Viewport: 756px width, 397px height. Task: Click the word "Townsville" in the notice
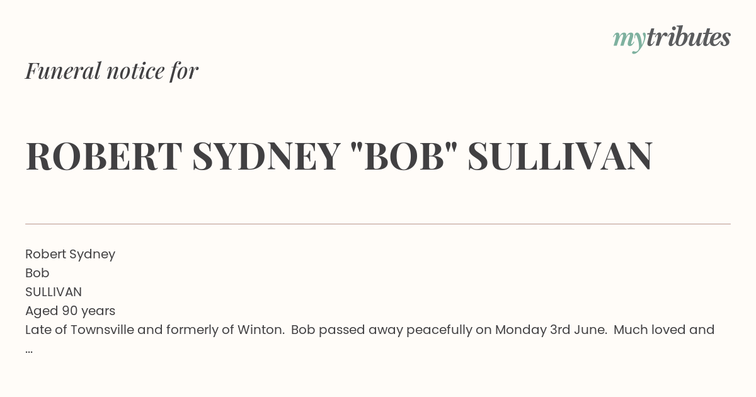102,330
